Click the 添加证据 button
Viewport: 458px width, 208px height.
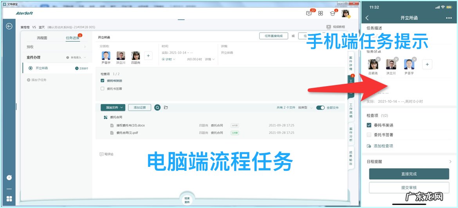[140, 107]
